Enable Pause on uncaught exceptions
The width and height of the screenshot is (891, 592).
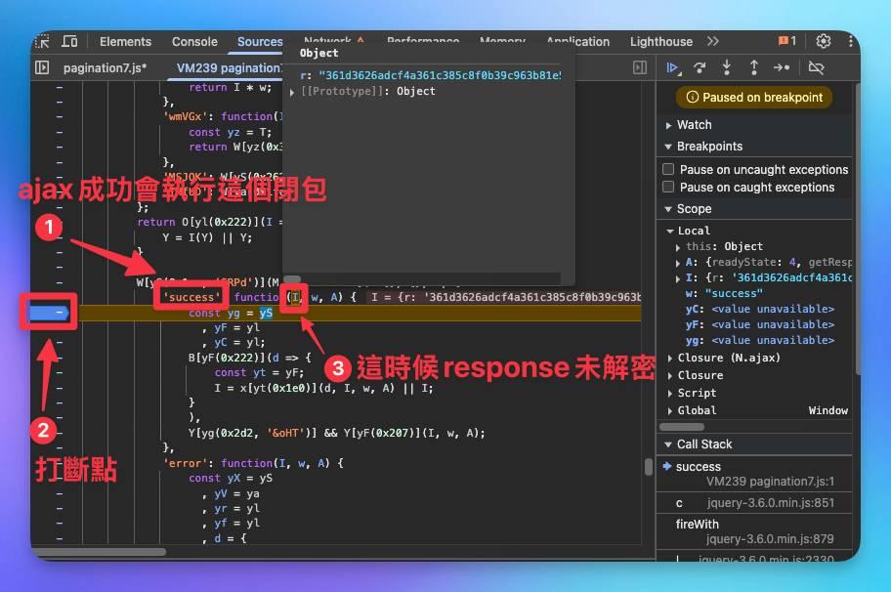tap(668, 169)
